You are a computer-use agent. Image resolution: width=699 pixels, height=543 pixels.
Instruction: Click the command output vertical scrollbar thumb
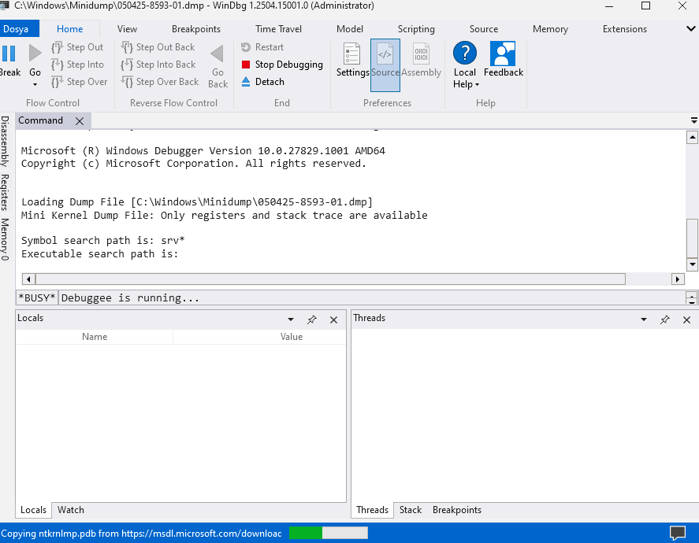[x=692, y=238]
